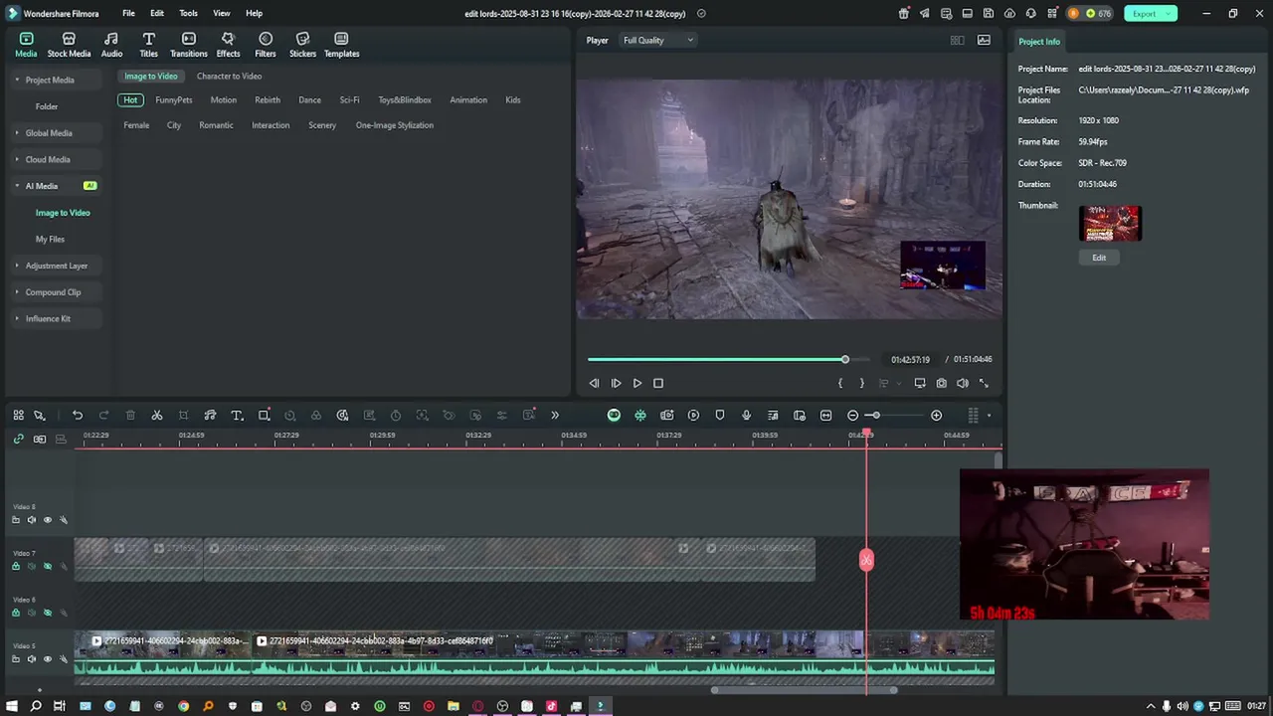Toggle visibility of Video 8 track
The image size is (1273, 716).
pos(48,519)
